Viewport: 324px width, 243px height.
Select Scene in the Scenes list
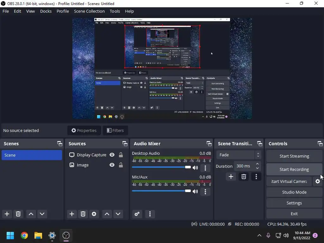click(32, 155)
